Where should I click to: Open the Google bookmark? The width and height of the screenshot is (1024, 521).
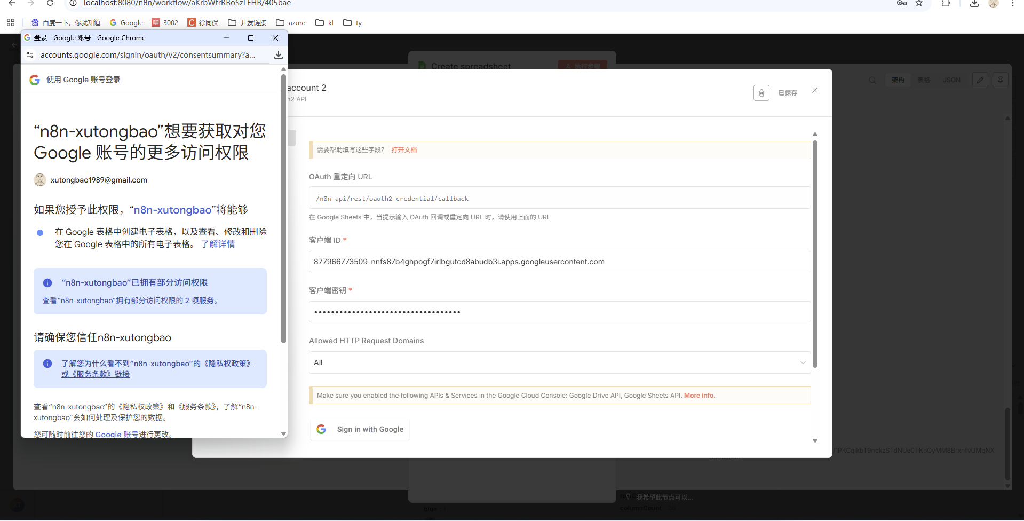(x=126, y=22)
